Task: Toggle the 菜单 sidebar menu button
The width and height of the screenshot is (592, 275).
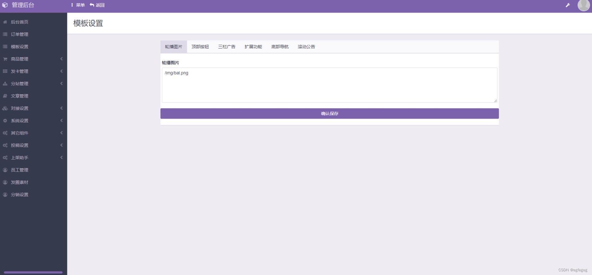Action: tap(78, 5)
